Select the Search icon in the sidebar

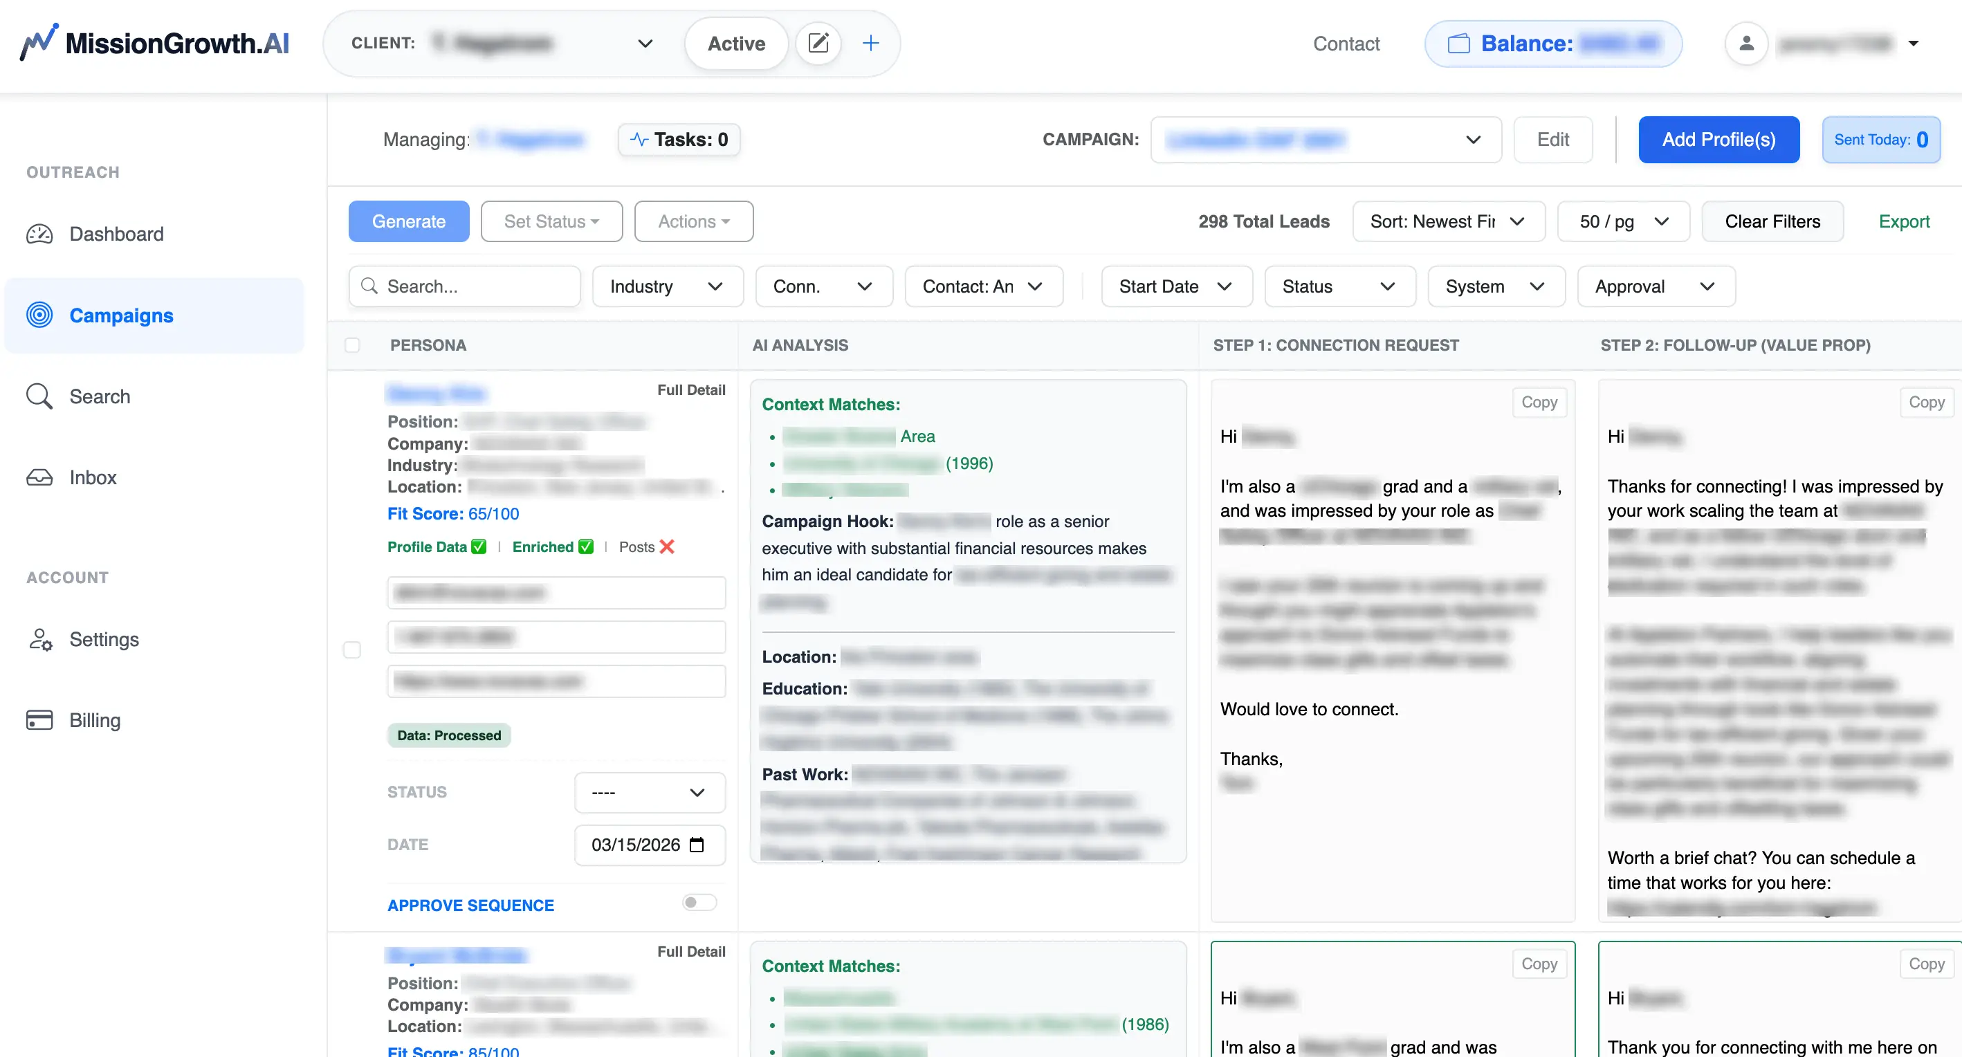[x=39, y=396]
